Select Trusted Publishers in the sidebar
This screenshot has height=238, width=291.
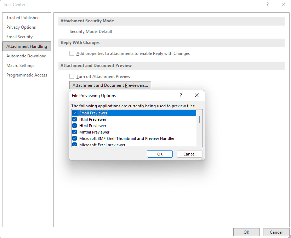pyautogui.click(x=23, y=17)
